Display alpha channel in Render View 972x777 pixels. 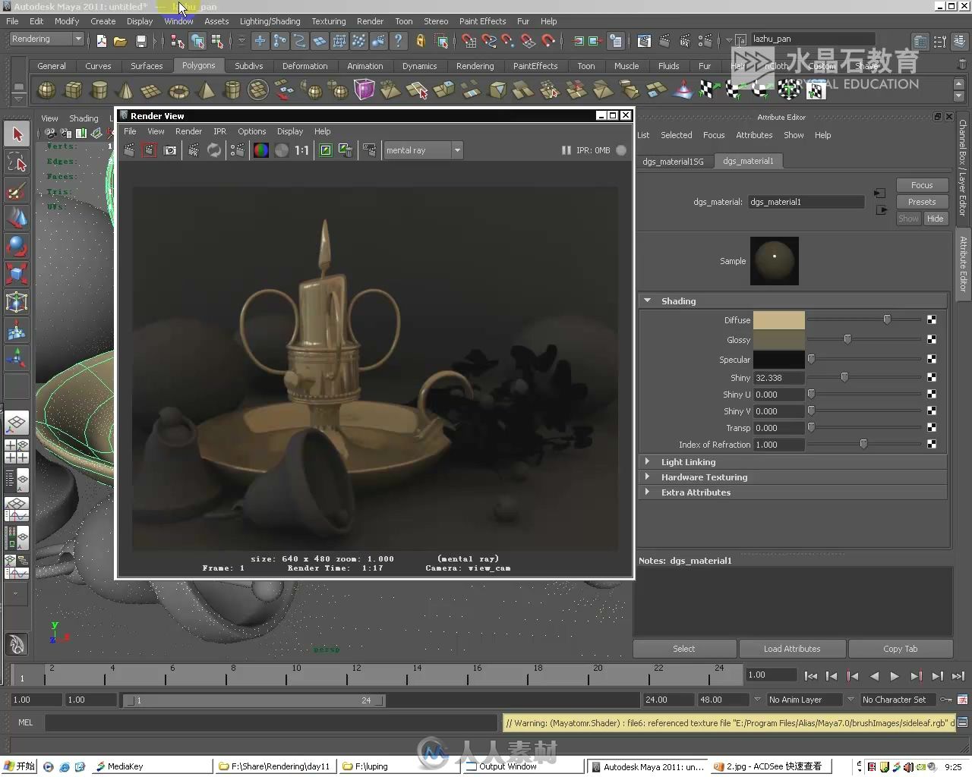click(x=282, y=150)
